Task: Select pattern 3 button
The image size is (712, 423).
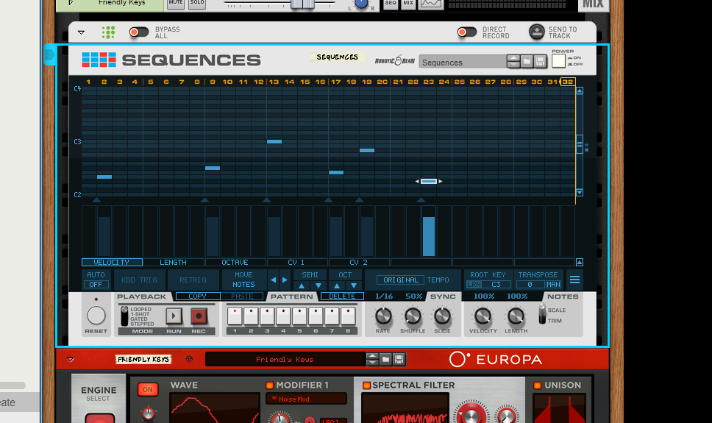Action: click(x=267, y=316)
